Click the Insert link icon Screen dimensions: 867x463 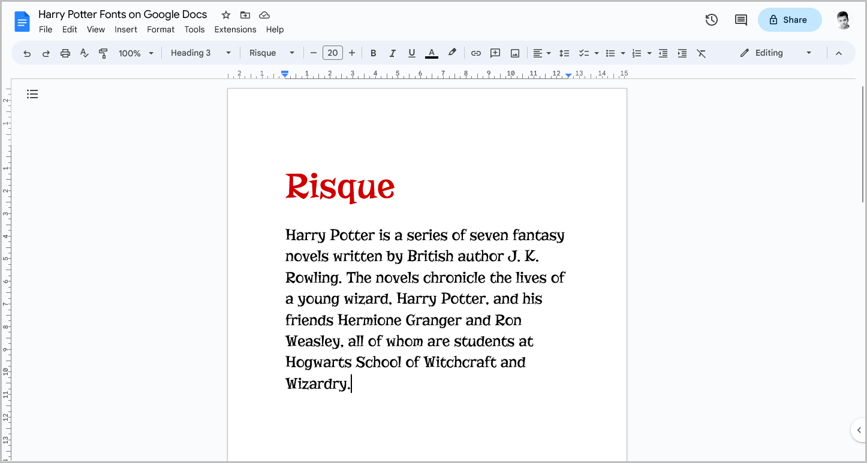pyautogui.click(x=475, y=53)
